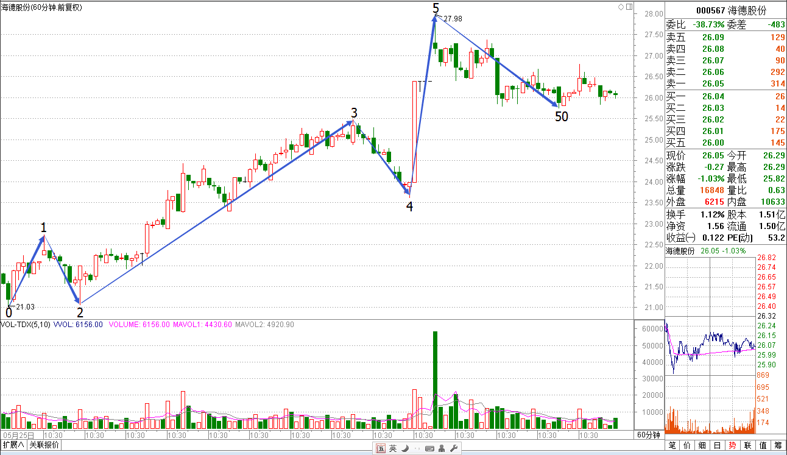Click the 外盘 6215 value

pyautogui.click(x=713, y=202)
